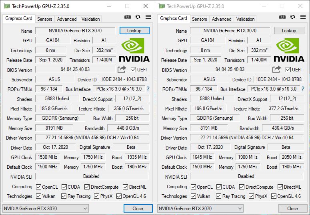Click the 1530 MHz GPU Clock value
The width and height of the screenshot is (310, 215).
48,157
